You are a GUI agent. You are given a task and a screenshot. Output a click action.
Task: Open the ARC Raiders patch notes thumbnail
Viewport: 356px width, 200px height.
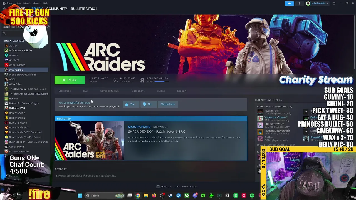pyautogui.click(x=90, y=141)
